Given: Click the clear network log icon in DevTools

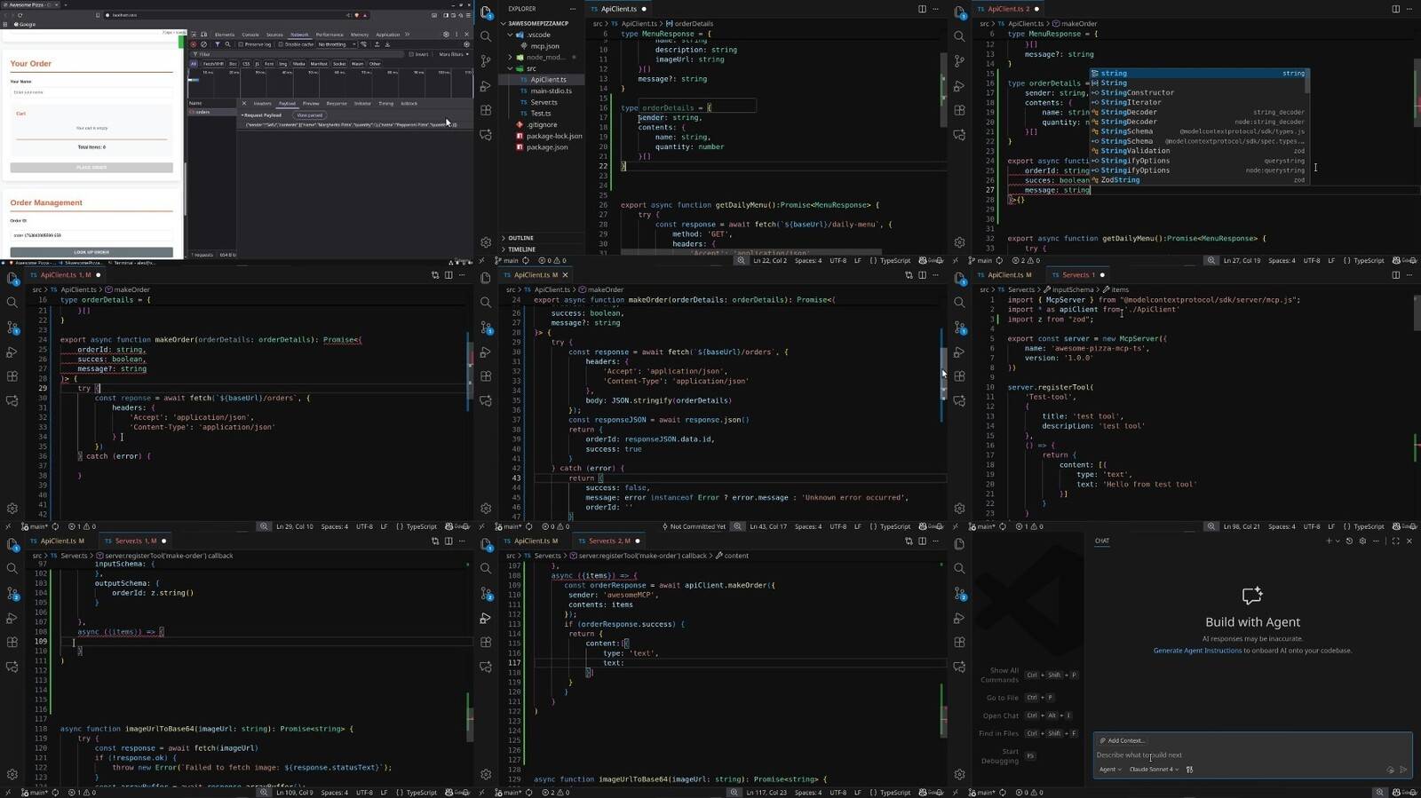Looking at the screenshot, I should point(203,44).
